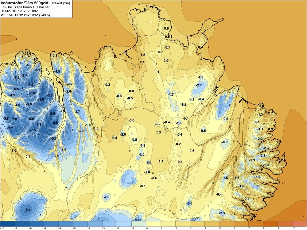Select legend color block between 3 and 4

tap(197, 224)
